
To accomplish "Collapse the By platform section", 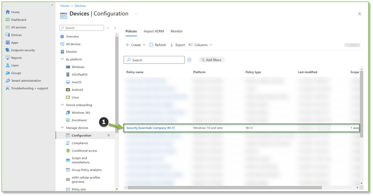I will (x=62, y=59).
